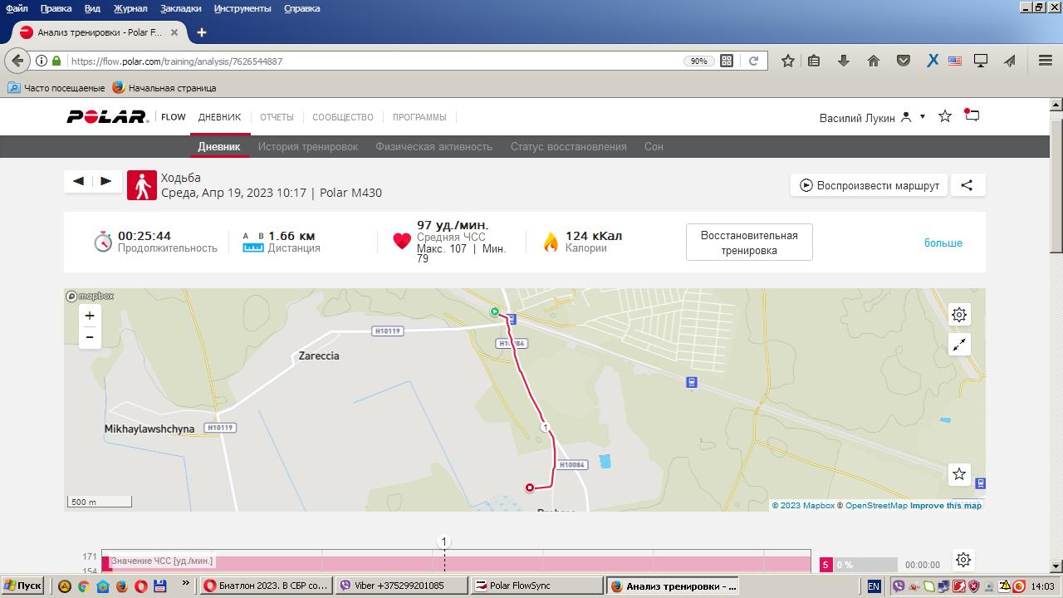
Task: Open the blue X toolbar extension
Action: (933, 61)
